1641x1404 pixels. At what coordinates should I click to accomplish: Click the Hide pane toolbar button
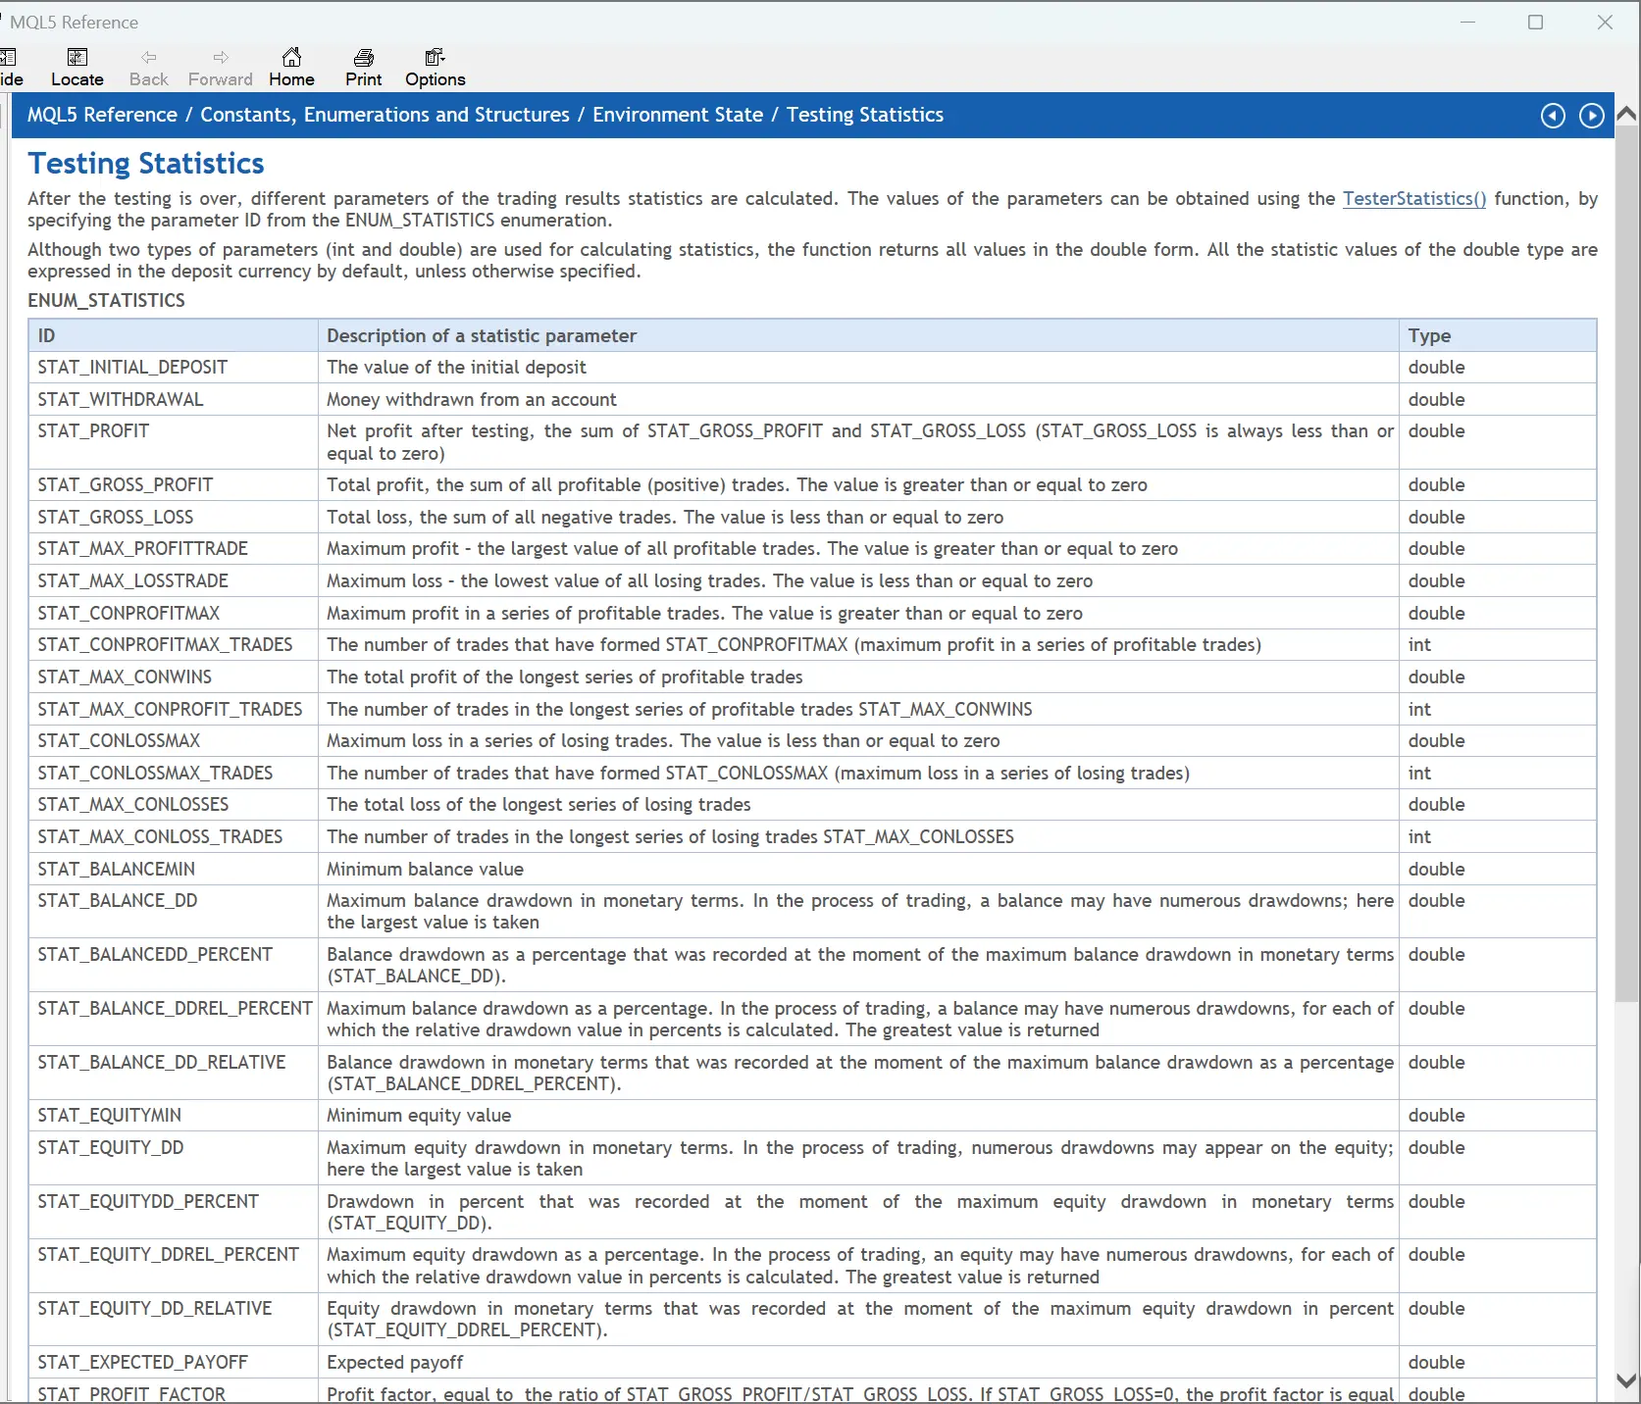point(10,67)
